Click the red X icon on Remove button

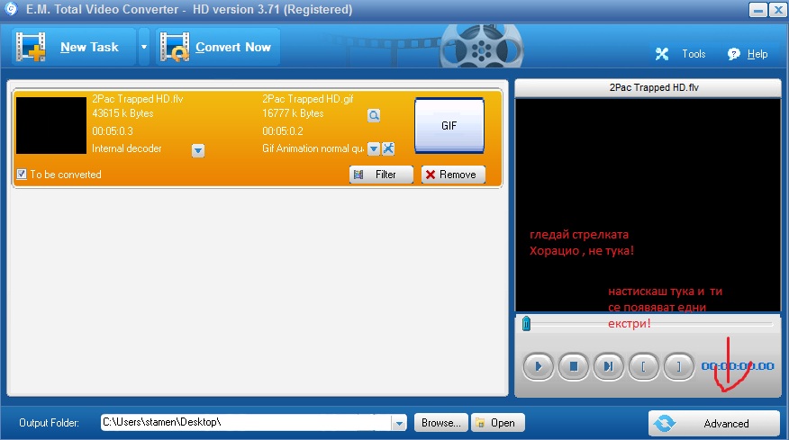(431, 175)
